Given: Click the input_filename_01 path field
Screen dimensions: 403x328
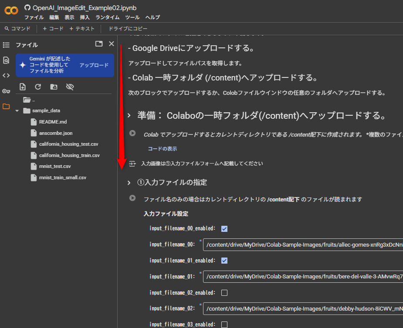Looking at the screenshot, I should tap(303, 277).
